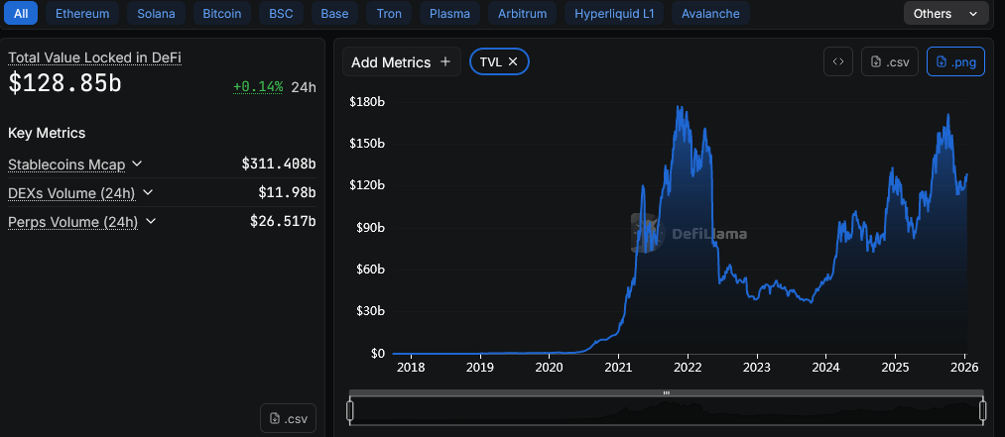
Task: Grab the left range slider handle
Action: (349, 410)
